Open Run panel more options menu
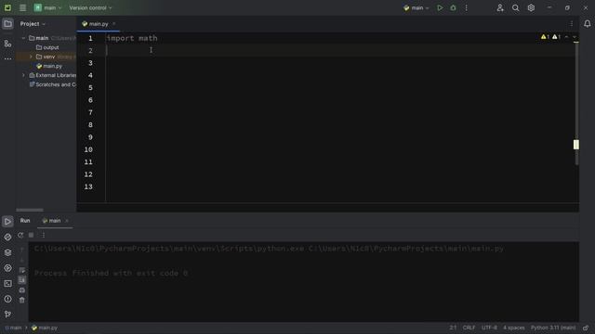Image resolution: width=595 pixels, height=334 pixels. [x=44, y=235]
